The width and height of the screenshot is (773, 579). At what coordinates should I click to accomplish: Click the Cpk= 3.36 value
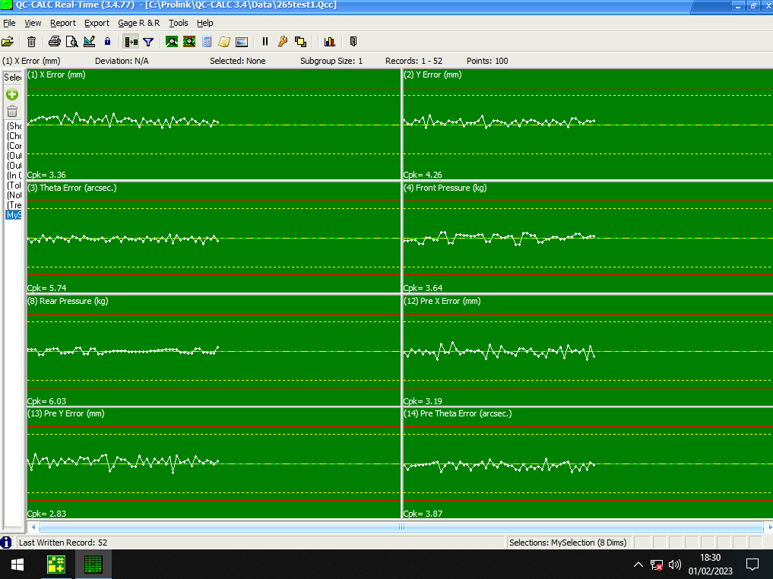[46, 175]
